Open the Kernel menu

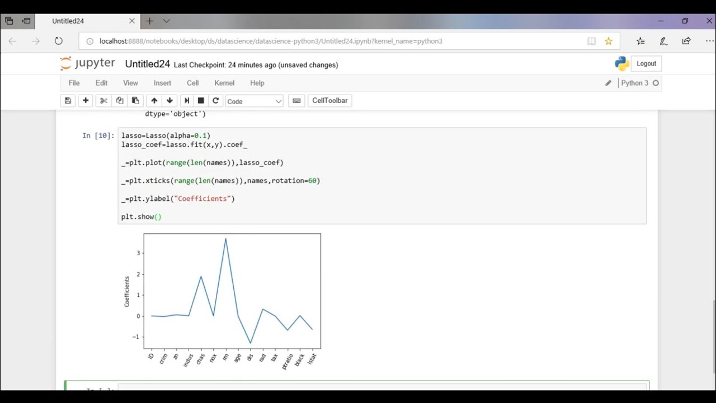click(224, 83)
